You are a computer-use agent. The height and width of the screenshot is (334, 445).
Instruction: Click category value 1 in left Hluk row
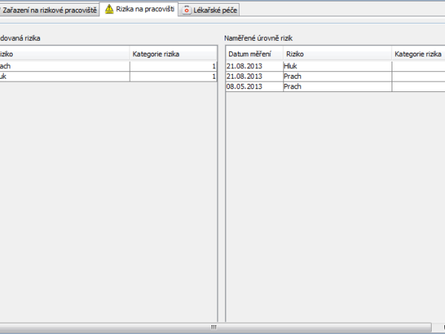172,76
